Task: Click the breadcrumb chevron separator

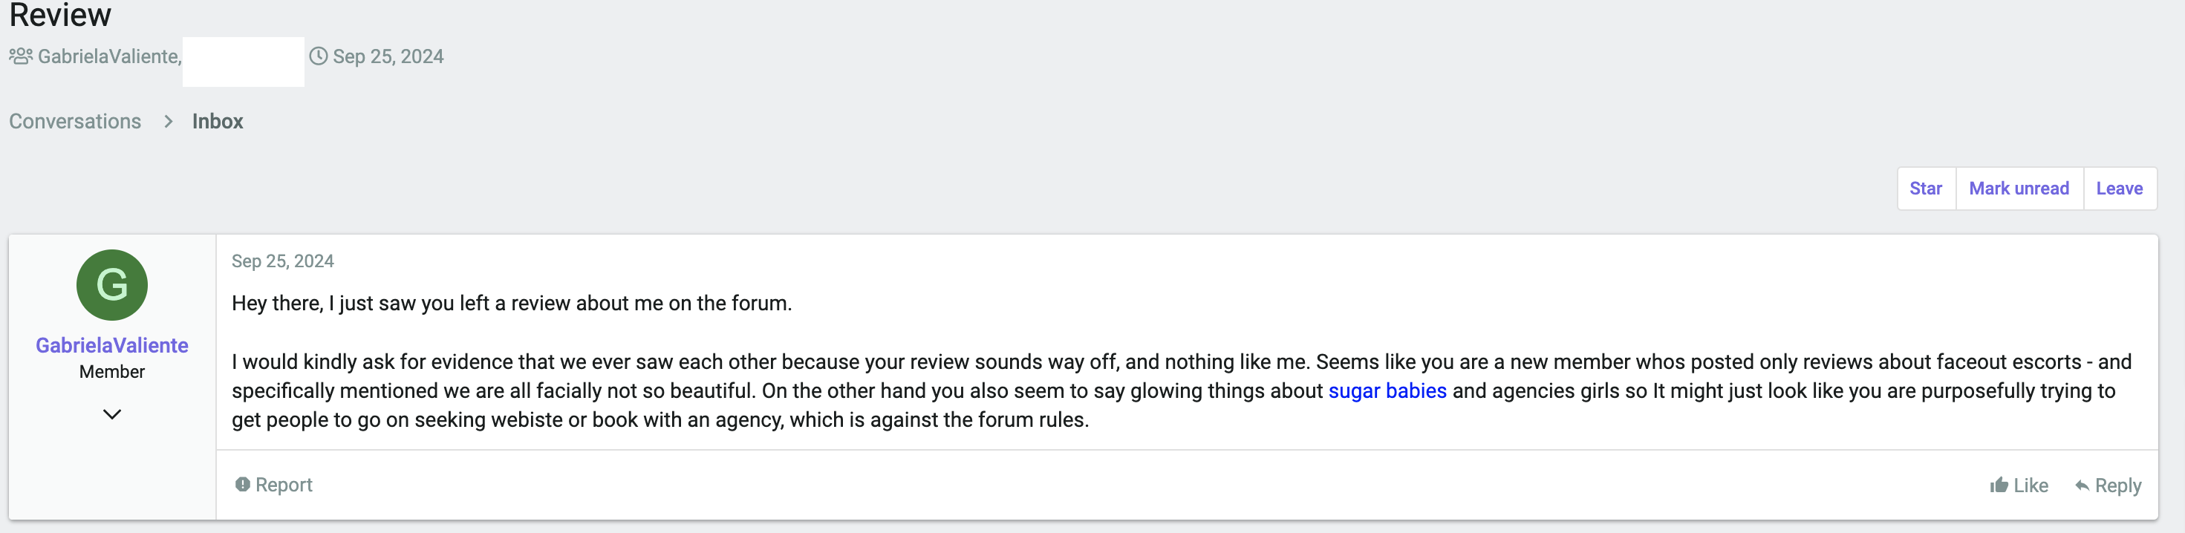Action: [x=168, y=122]
